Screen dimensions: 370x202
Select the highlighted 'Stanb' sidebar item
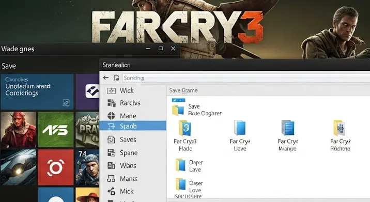133,126
